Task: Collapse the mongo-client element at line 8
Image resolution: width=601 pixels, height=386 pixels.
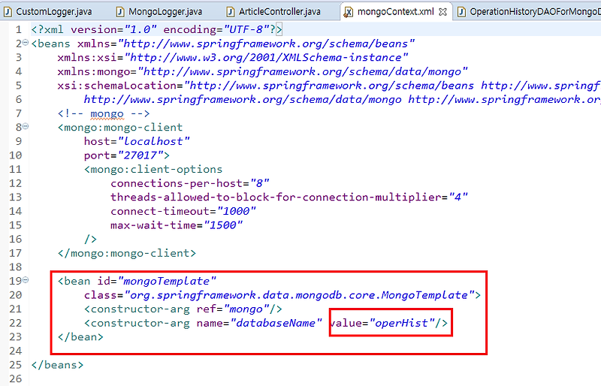Action: click(26, 126)
